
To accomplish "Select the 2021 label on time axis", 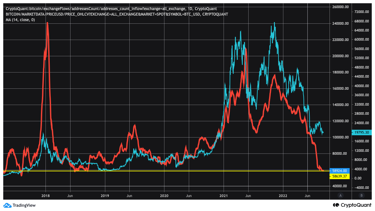I will tap(224, 196).
